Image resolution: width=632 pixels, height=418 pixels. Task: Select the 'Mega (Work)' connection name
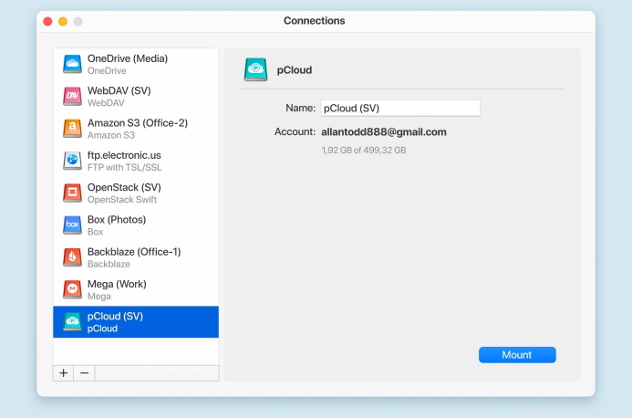[117, 285]
